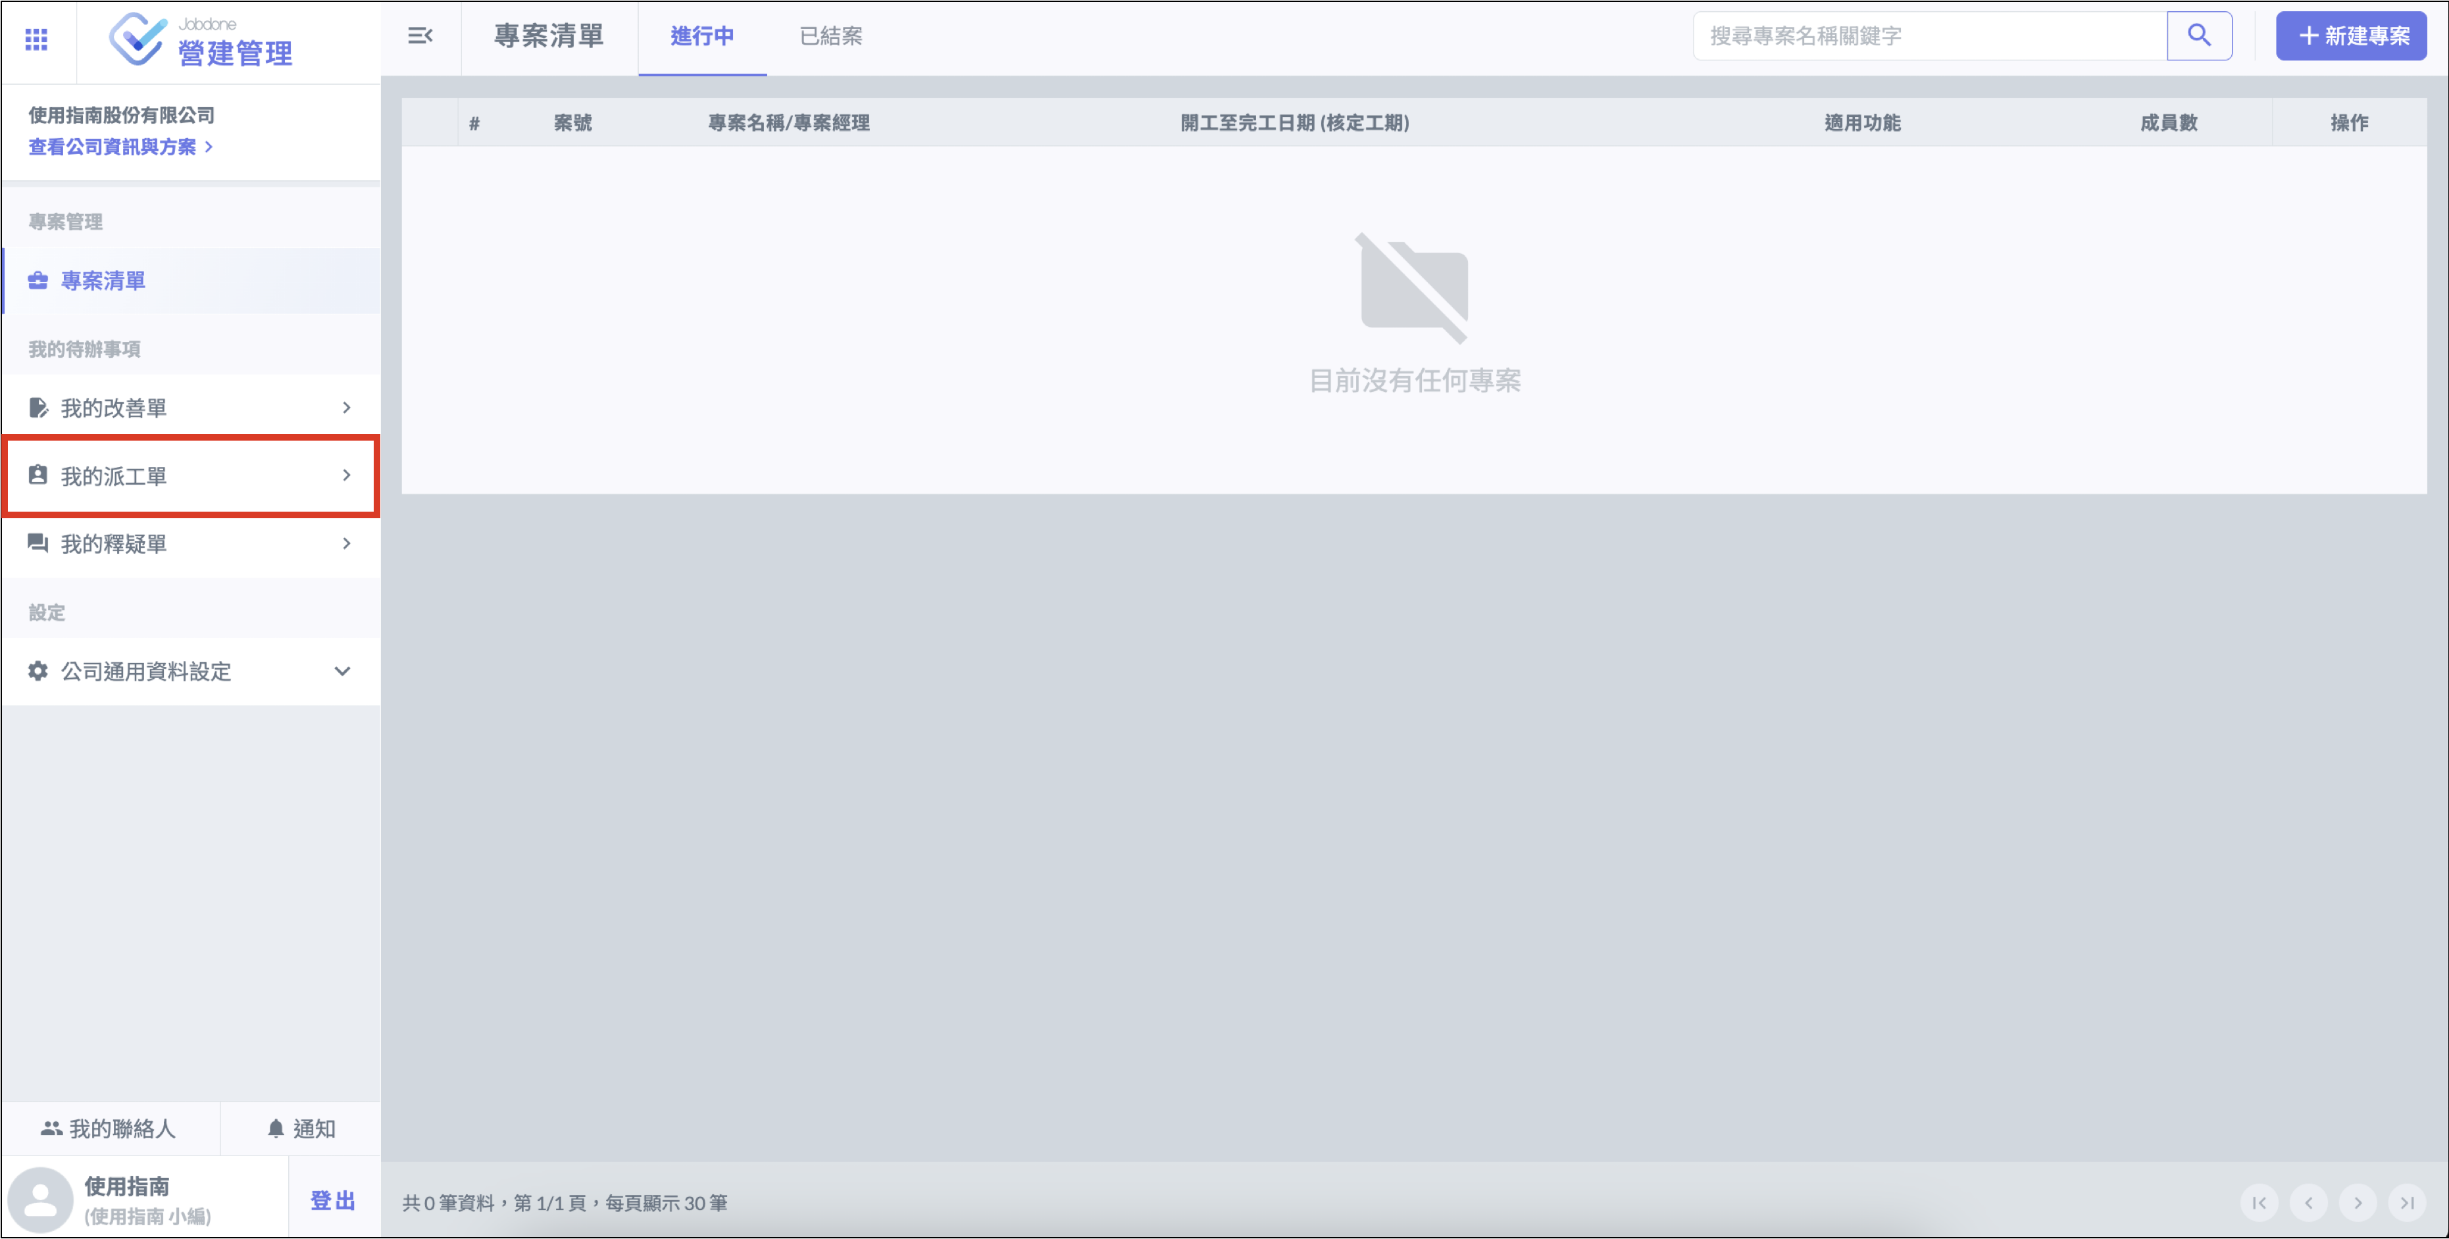Collapse the sidebar with the hamburger icon
Image resolution: width=2449 pixels, height=1239 pixels.
pos(420,36)
